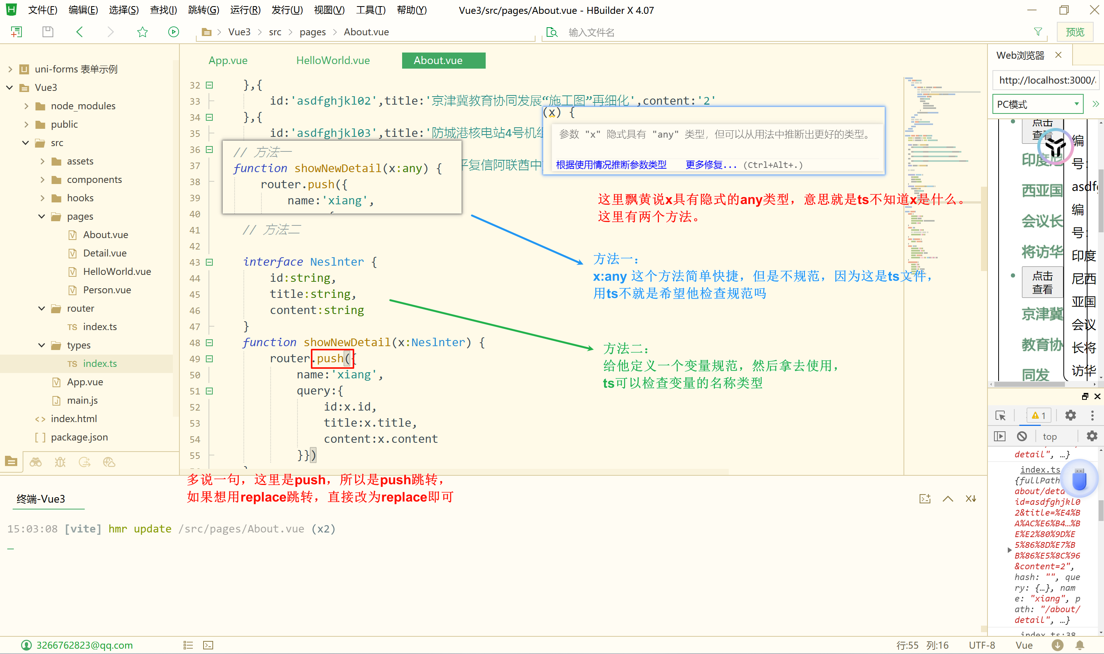
Task: Open the 运行(R) menu
Action: pyautogui.click(x=245, y=10)
